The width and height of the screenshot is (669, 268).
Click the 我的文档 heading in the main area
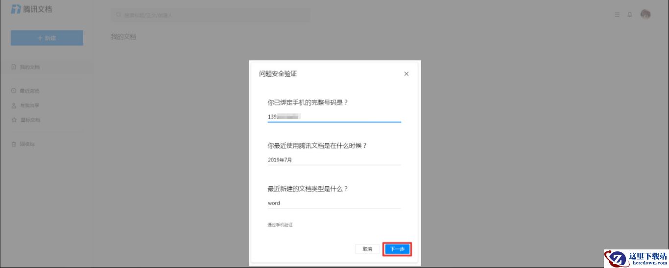point(123,37)
